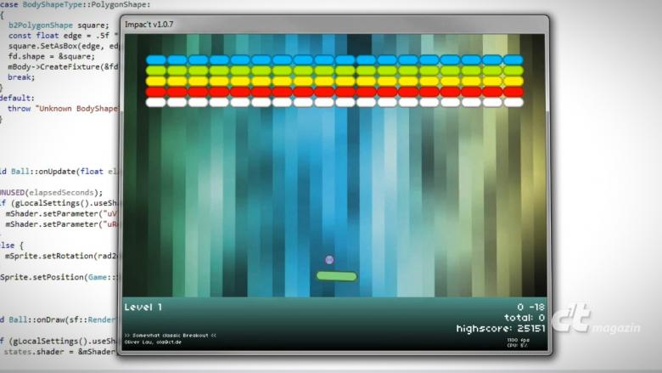
Task: Click the '0 -18' score text
Action: (x=531, y=307)
